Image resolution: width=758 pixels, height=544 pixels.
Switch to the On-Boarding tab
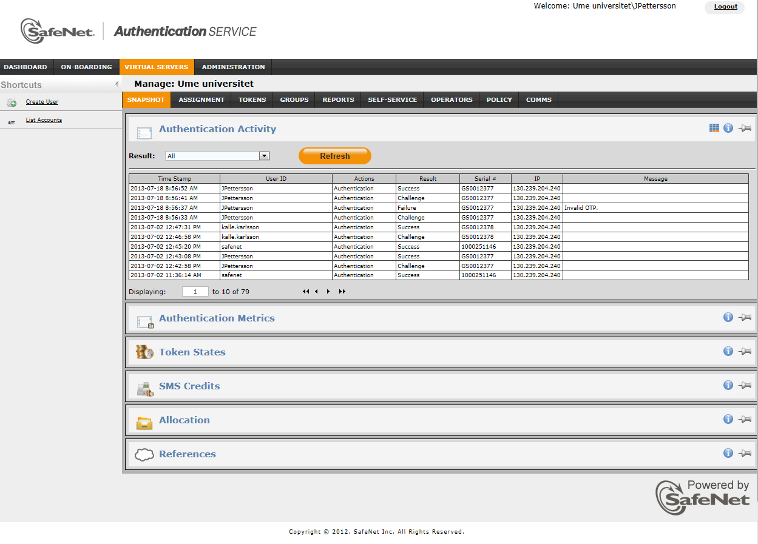(87, 67)
